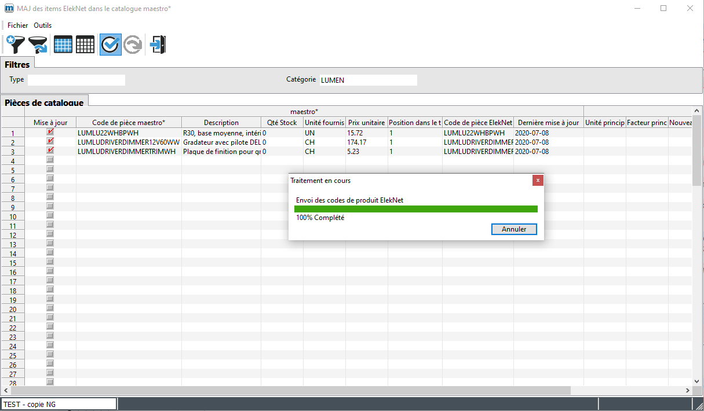Image resolution: width=704 pixels, height=411 pixels.
Task: Click the exit door icon in toolbar
Action: [x=158, y=45]
